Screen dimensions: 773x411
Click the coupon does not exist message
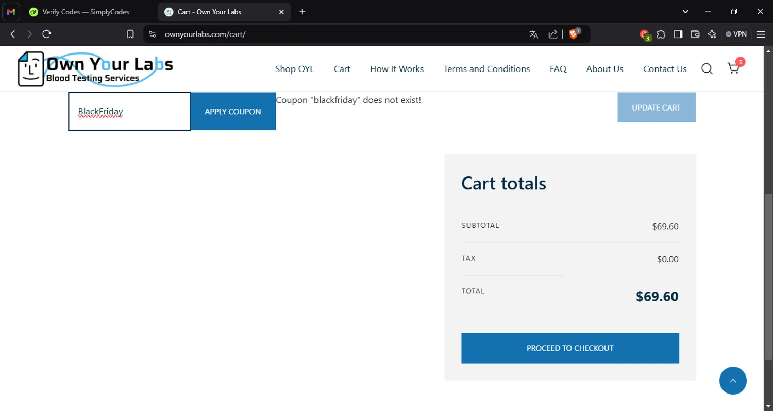point(348,100)
